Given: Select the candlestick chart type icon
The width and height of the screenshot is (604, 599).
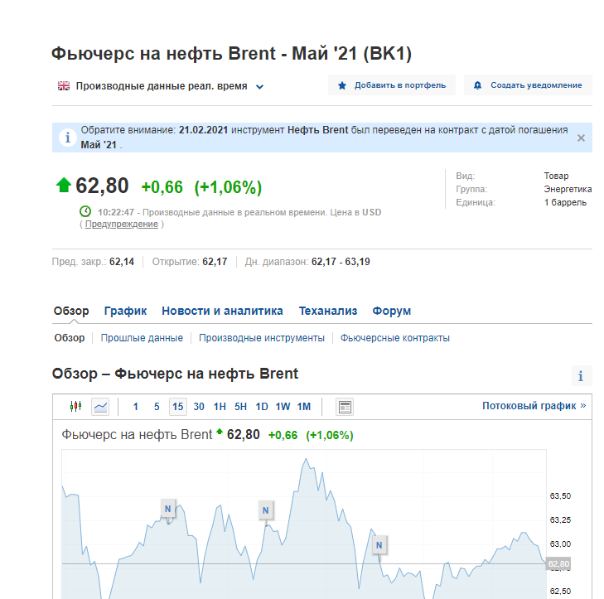Looking at the screenshot, I should tap(76, 407).
